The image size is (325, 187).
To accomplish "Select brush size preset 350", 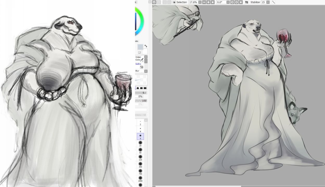I will [x=140, y=165].
